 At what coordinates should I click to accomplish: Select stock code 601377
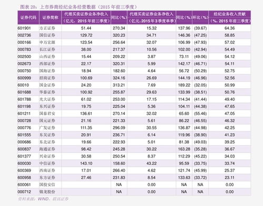[24, 156]
